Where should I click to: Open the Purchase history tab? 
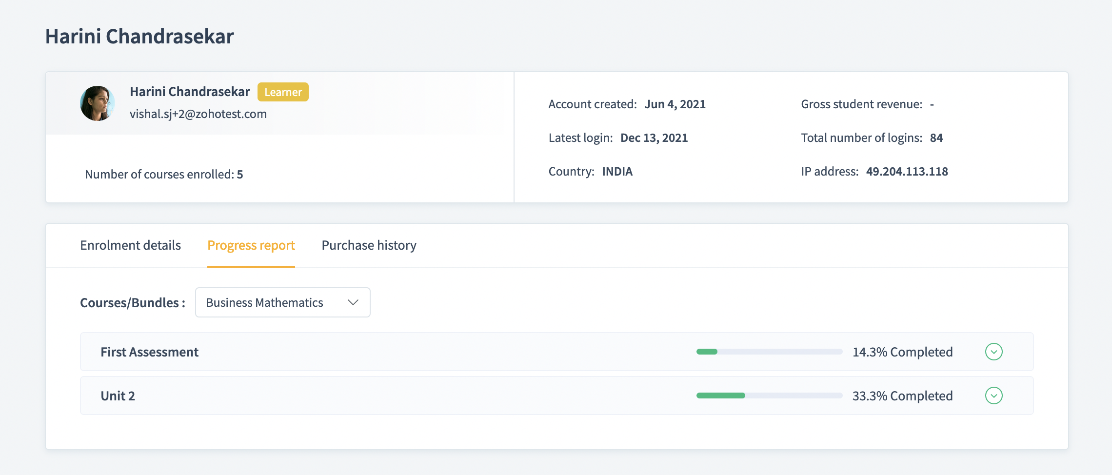tap(369, 245)
